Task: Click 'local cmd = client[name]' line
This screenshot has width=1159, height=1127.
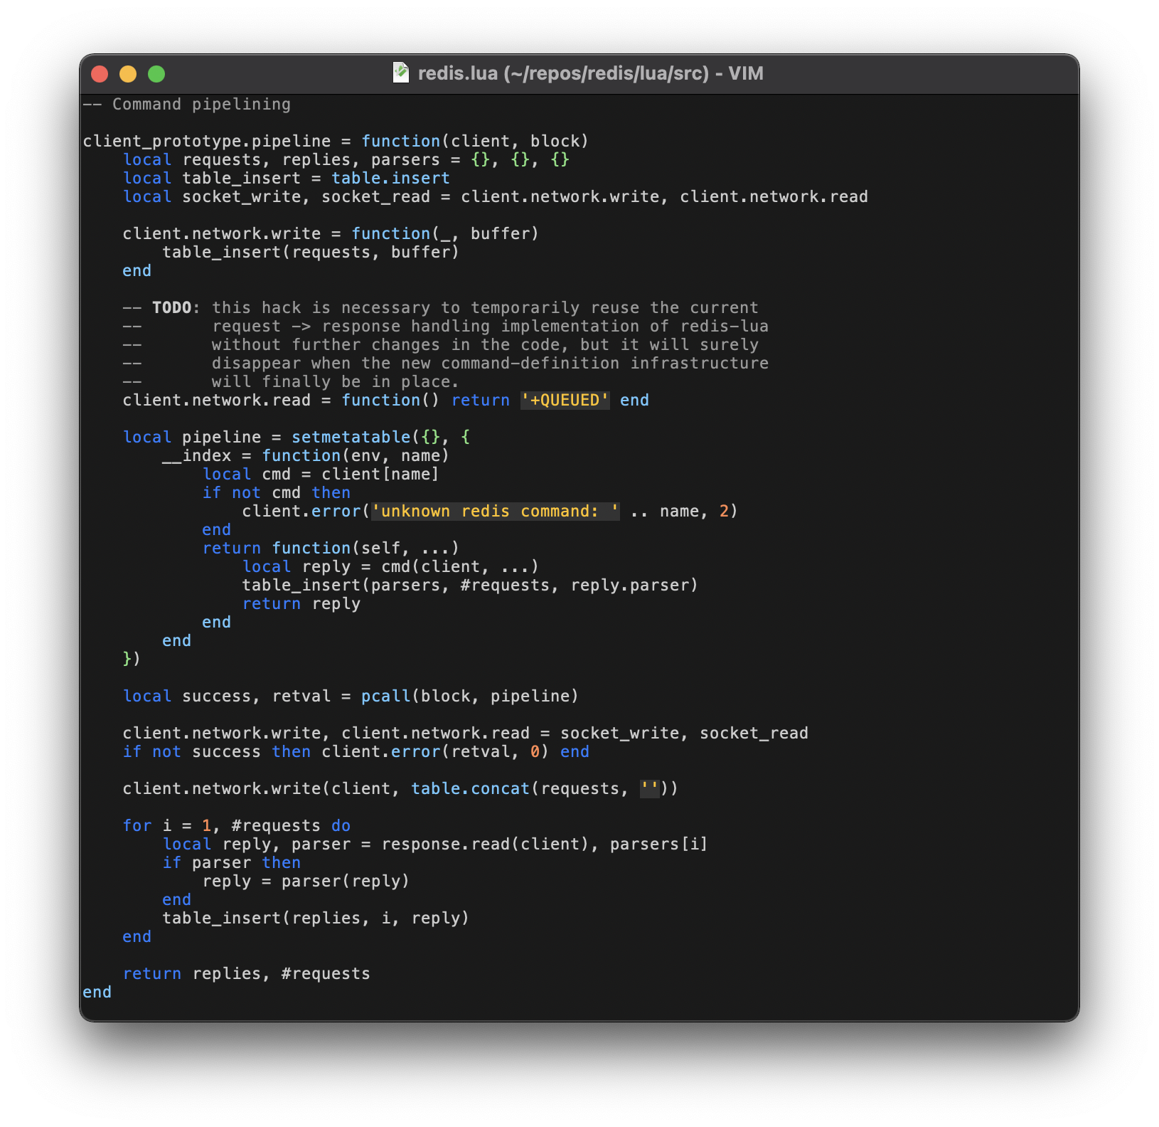Action: point(321,475)
